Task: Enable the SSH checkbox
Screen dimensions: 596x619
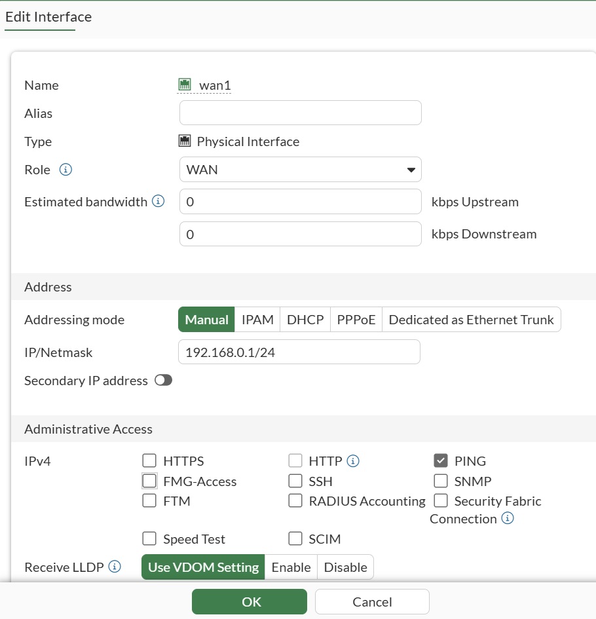Action: pos(295,481)
